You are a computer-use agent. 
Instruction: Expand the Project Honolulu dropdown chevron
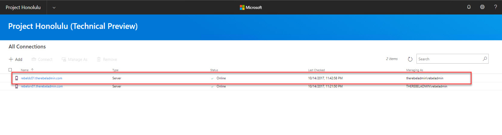(54, 8)
